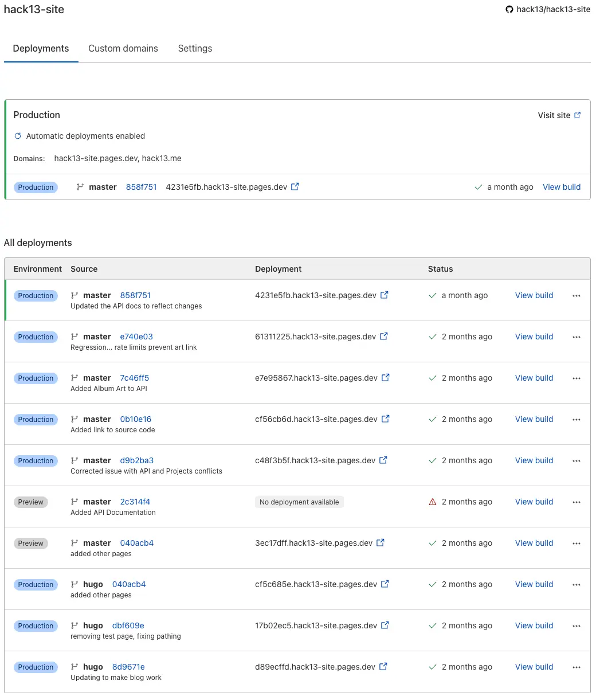The height and width of the screenshot is (696, 596).
Task: Click View build in the Production summary card
Action: [x=562, y=187]
